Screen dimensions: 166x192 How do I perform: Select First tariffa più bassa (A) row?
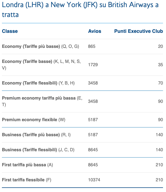82,165
